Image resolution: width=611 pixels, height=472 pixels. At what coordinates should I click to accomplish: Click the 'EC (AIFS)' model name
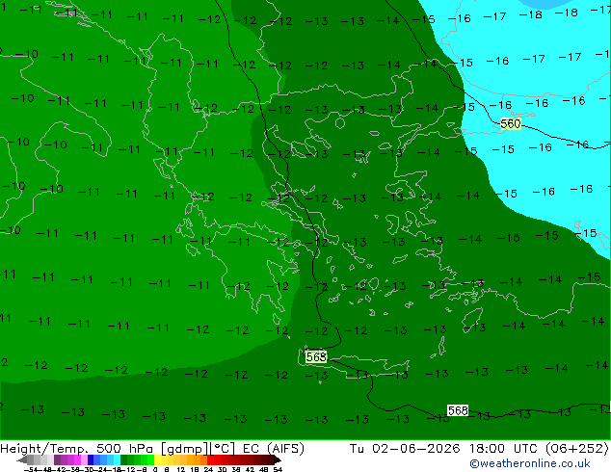click(x=273, y=449)
